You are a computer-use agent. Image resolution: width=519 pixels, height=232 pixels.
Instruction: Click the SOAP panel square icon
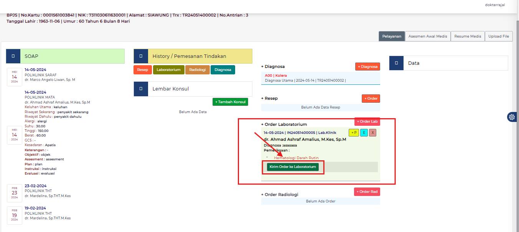(x=13, y=56)
